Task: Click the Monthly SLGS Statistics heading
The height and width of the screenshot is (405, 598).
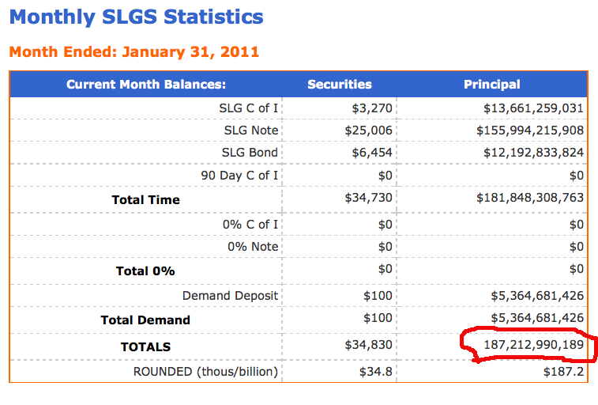Action: (137, 17)
